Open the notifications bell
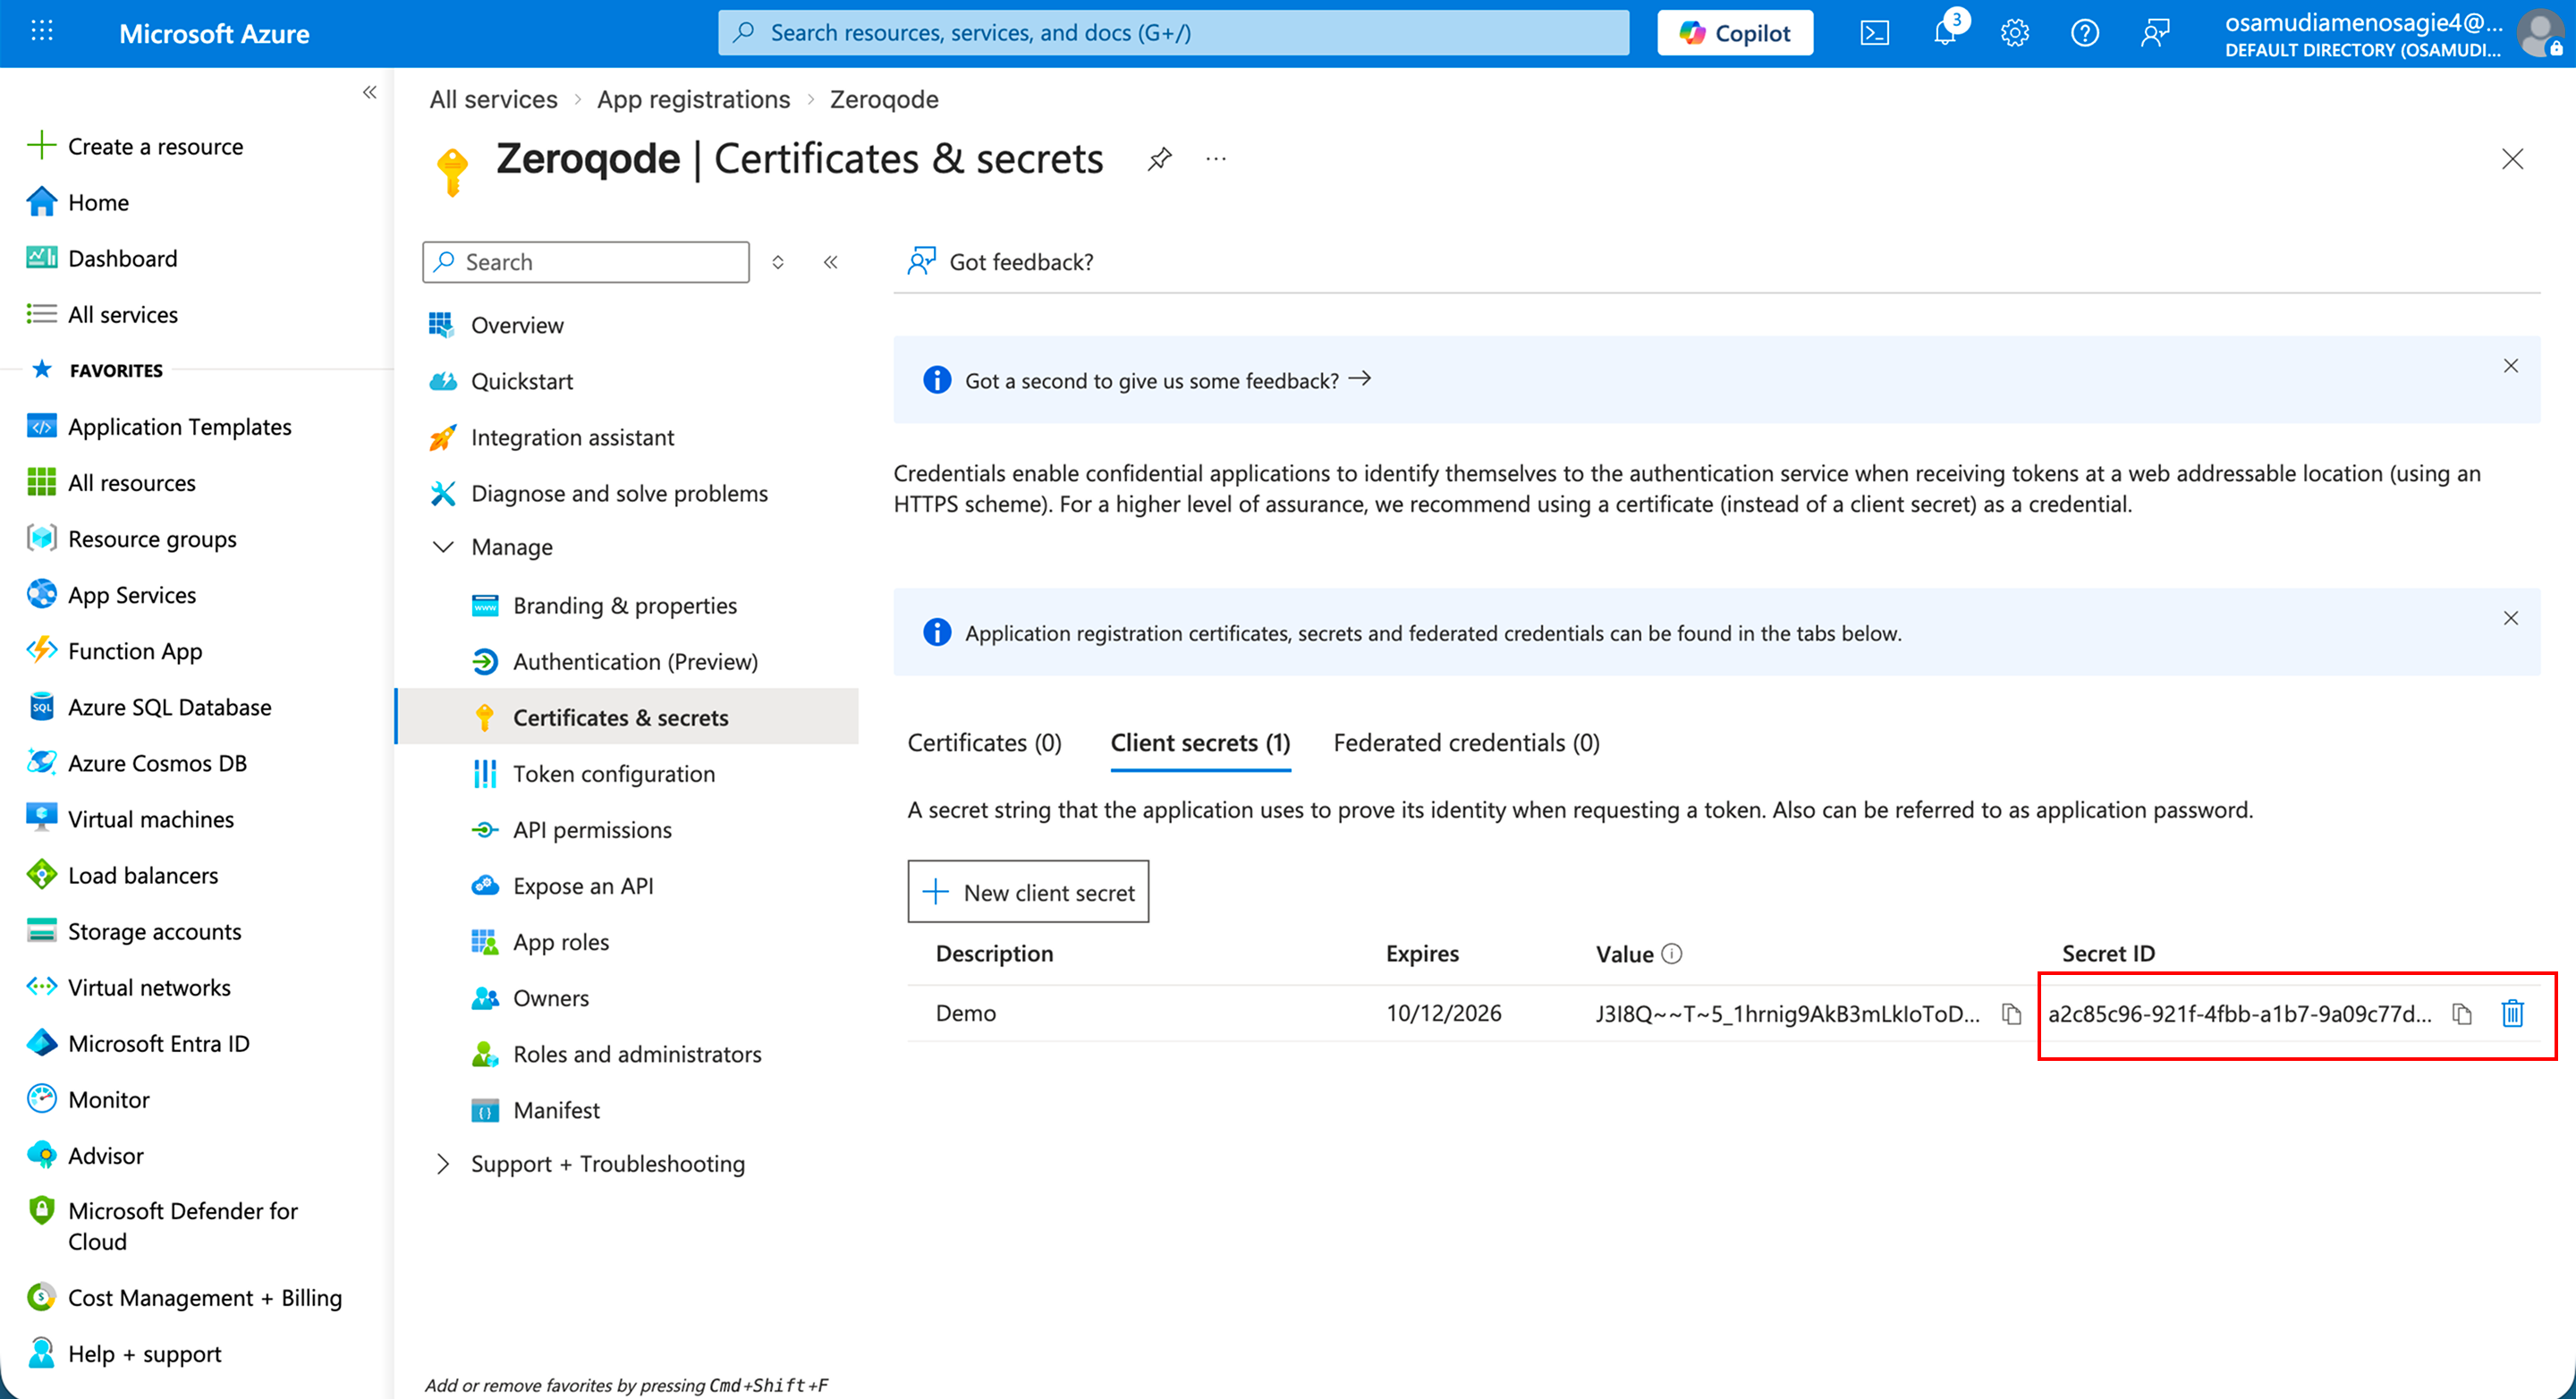This screenshot has height=1399, width=2576. point(1944,33)
